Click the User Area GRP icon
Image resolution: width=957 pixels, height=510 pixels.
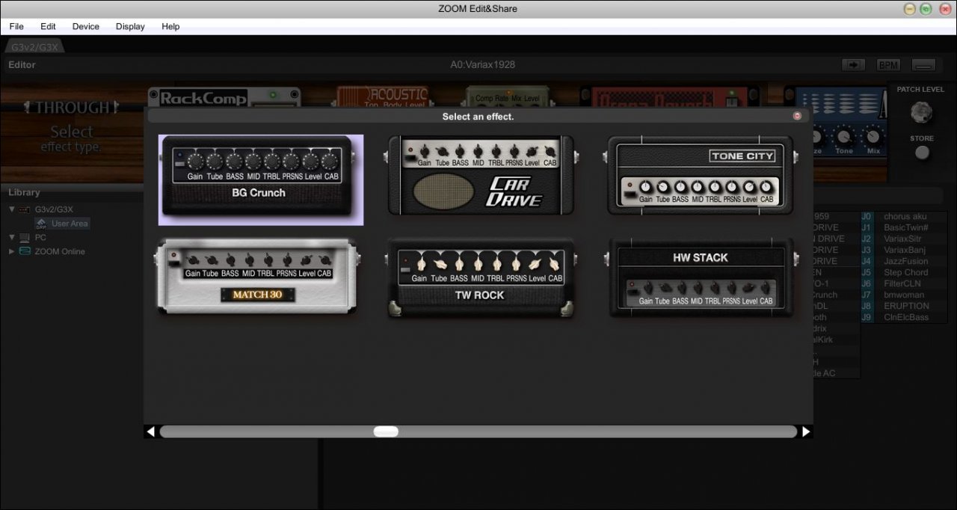41,224
